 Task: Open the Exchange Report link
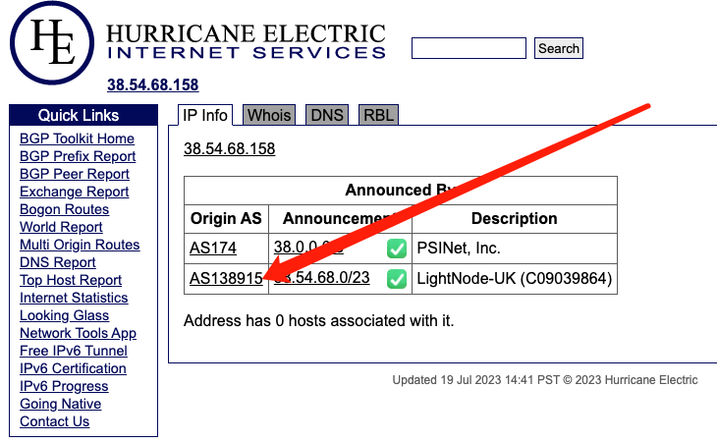click(74, 192)
